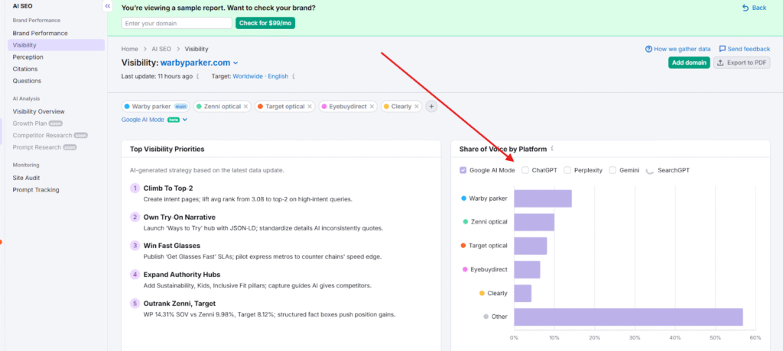
Task: Click the speech bubble Send feedback icon
Action: coord(722,49)
